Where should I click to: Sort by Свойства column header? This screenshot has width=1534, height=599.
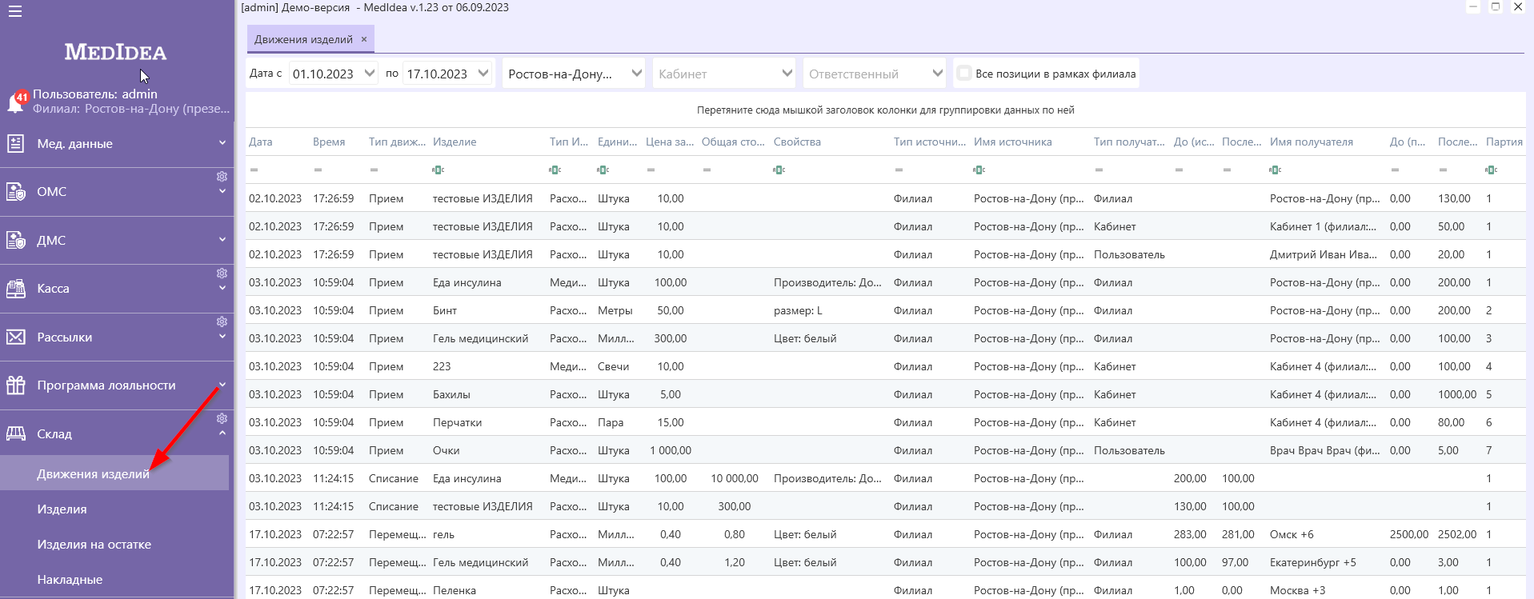coord(797,142)
